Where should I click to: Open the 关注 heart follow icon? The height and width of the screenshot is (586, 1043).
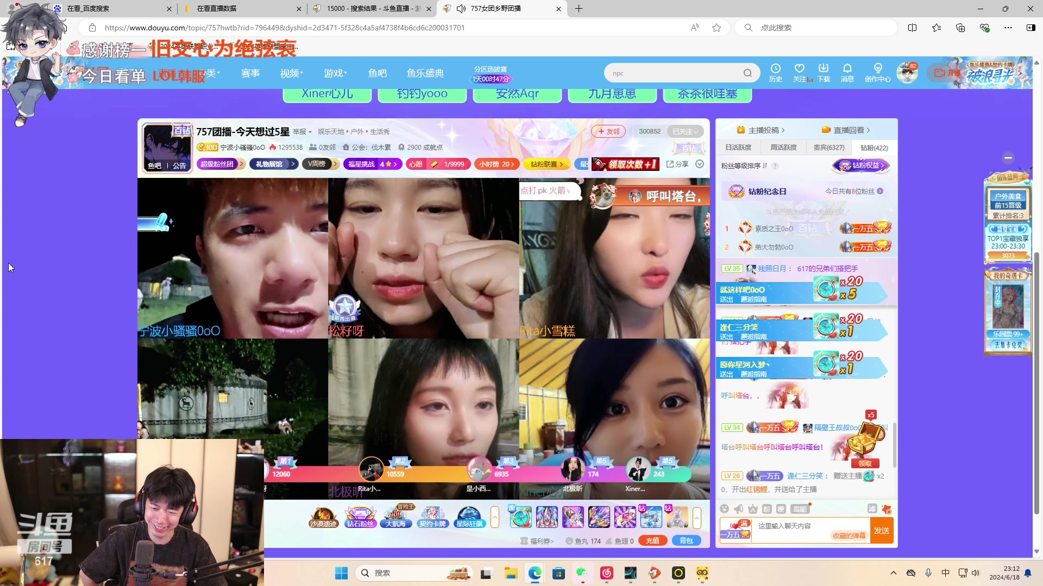pos(800,72)
